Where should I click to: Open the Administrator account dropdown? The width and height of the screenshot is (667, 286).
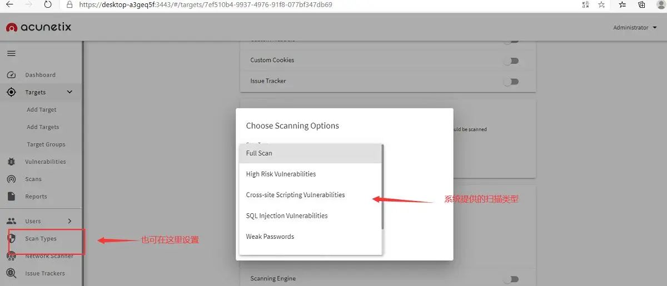point(635,28)
